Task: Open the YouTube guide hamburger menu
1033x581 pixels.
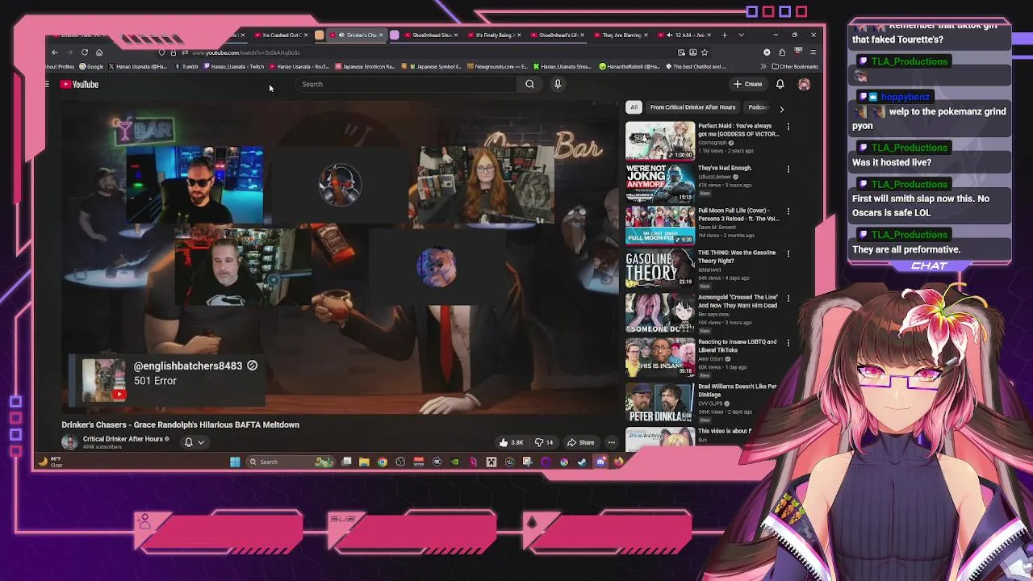Action: (x=47, y=84)
